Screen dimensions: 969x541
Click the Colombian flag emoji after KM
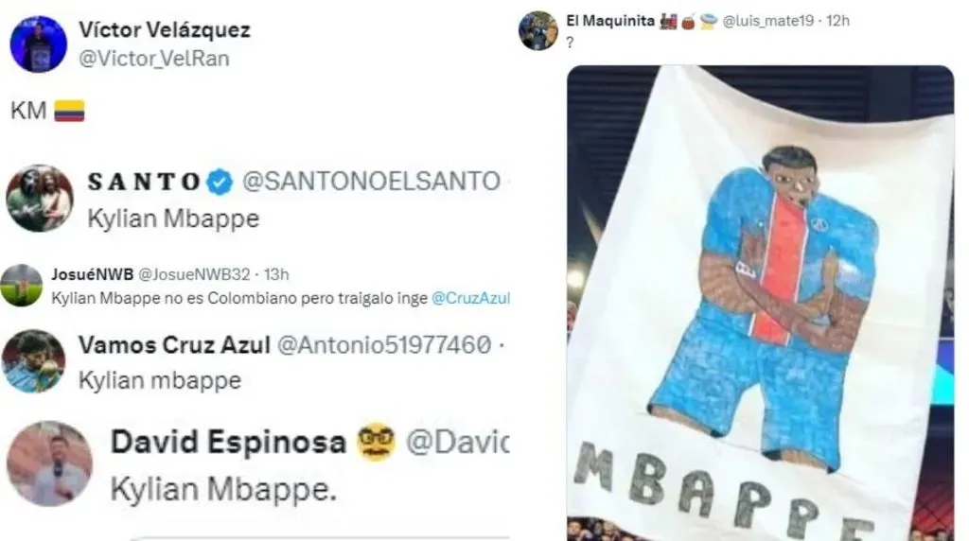tap(69, 112)
